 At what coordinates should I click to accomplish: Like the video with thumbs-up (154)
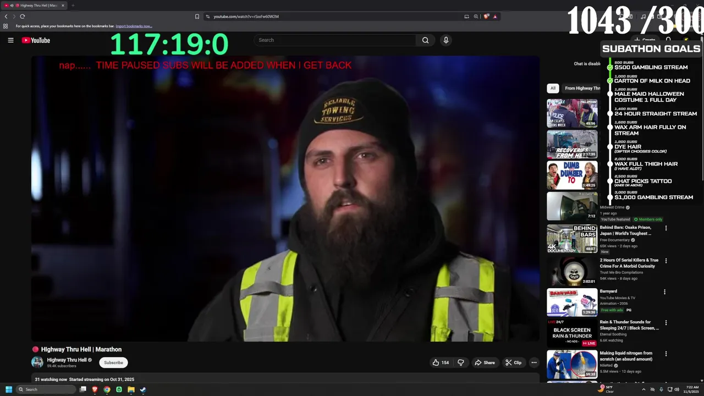441,362
